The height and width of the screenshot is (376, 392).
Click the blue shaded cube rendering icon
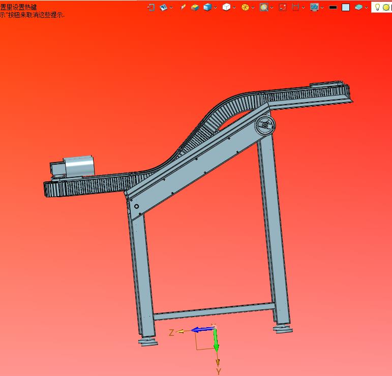(207, 7)
